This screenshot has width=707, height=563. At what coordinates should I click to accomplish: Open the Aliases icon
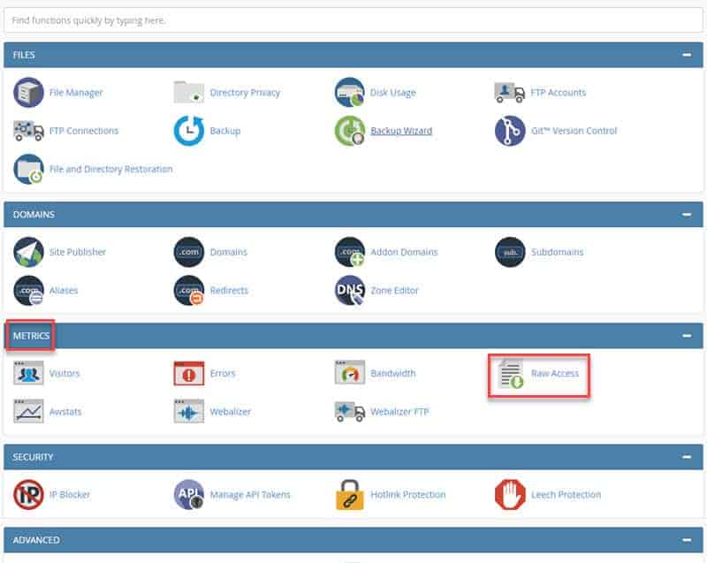coord(28,290)
